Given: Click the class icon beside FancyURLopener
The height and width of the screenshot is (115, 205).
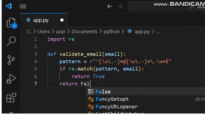Looking at the screenshot, I should pos(91,107).
